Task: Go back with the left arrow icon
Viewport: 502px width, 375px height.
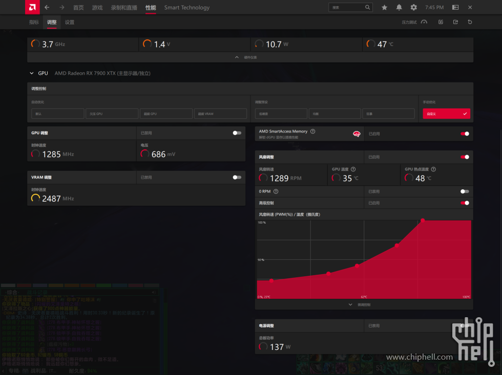Action: [47, 7]
